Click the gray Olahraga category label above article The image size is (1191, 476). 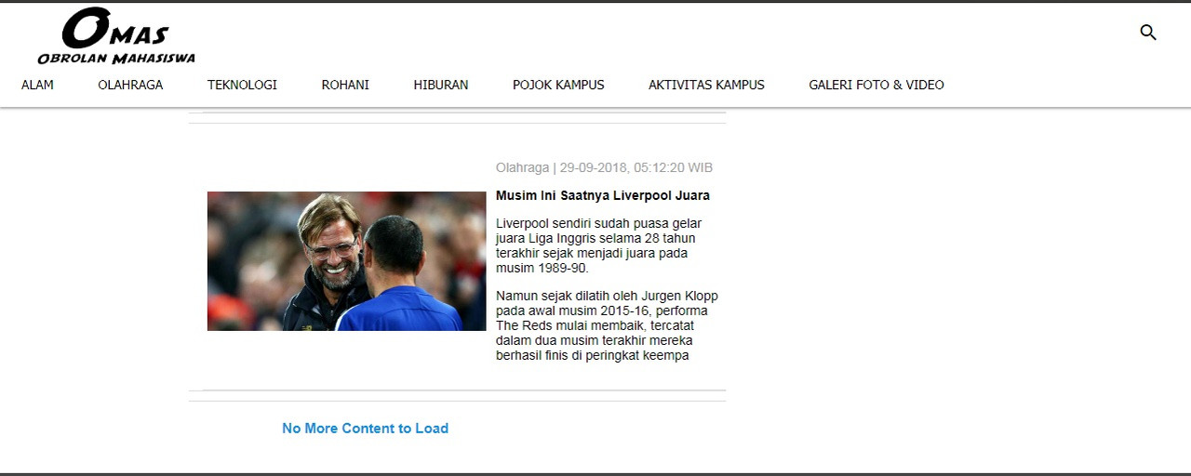[x=522, y=168]
